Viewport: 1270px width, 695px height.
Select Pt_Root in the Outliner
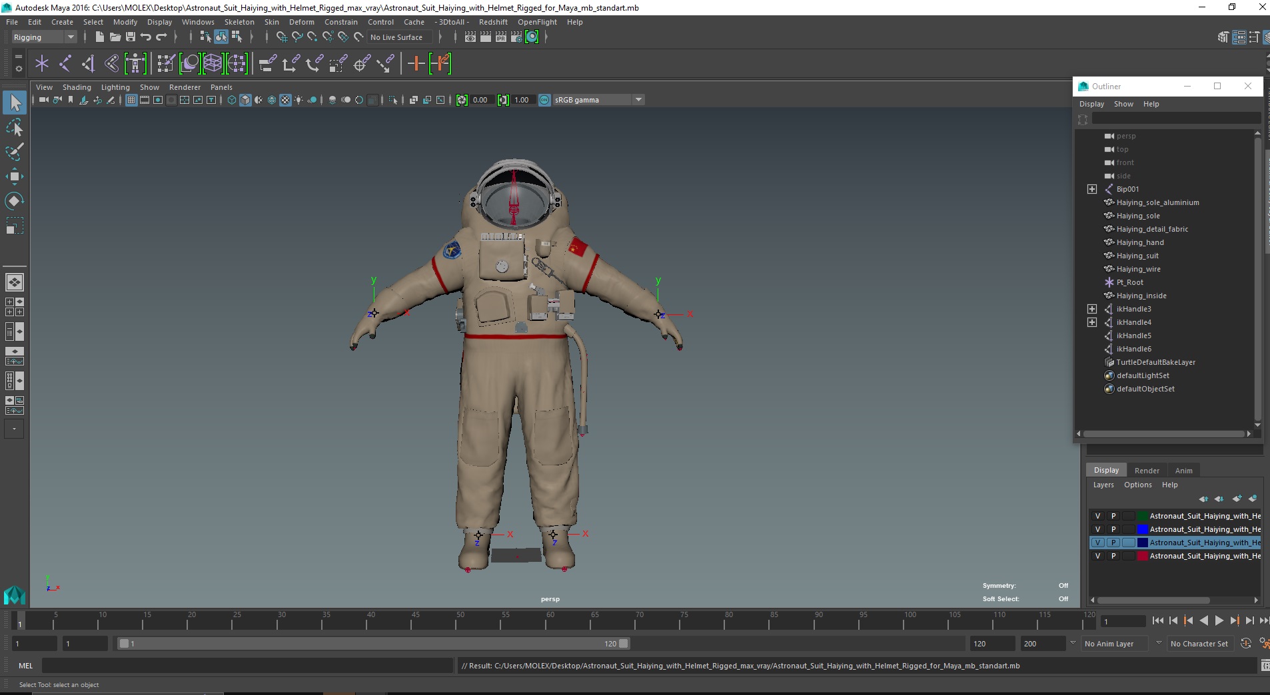(x=1130, y=282)
